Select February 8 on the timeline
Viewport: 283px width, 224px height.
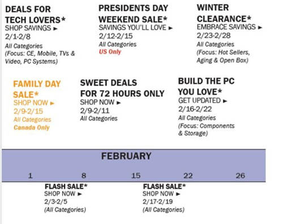pos(84,176)
